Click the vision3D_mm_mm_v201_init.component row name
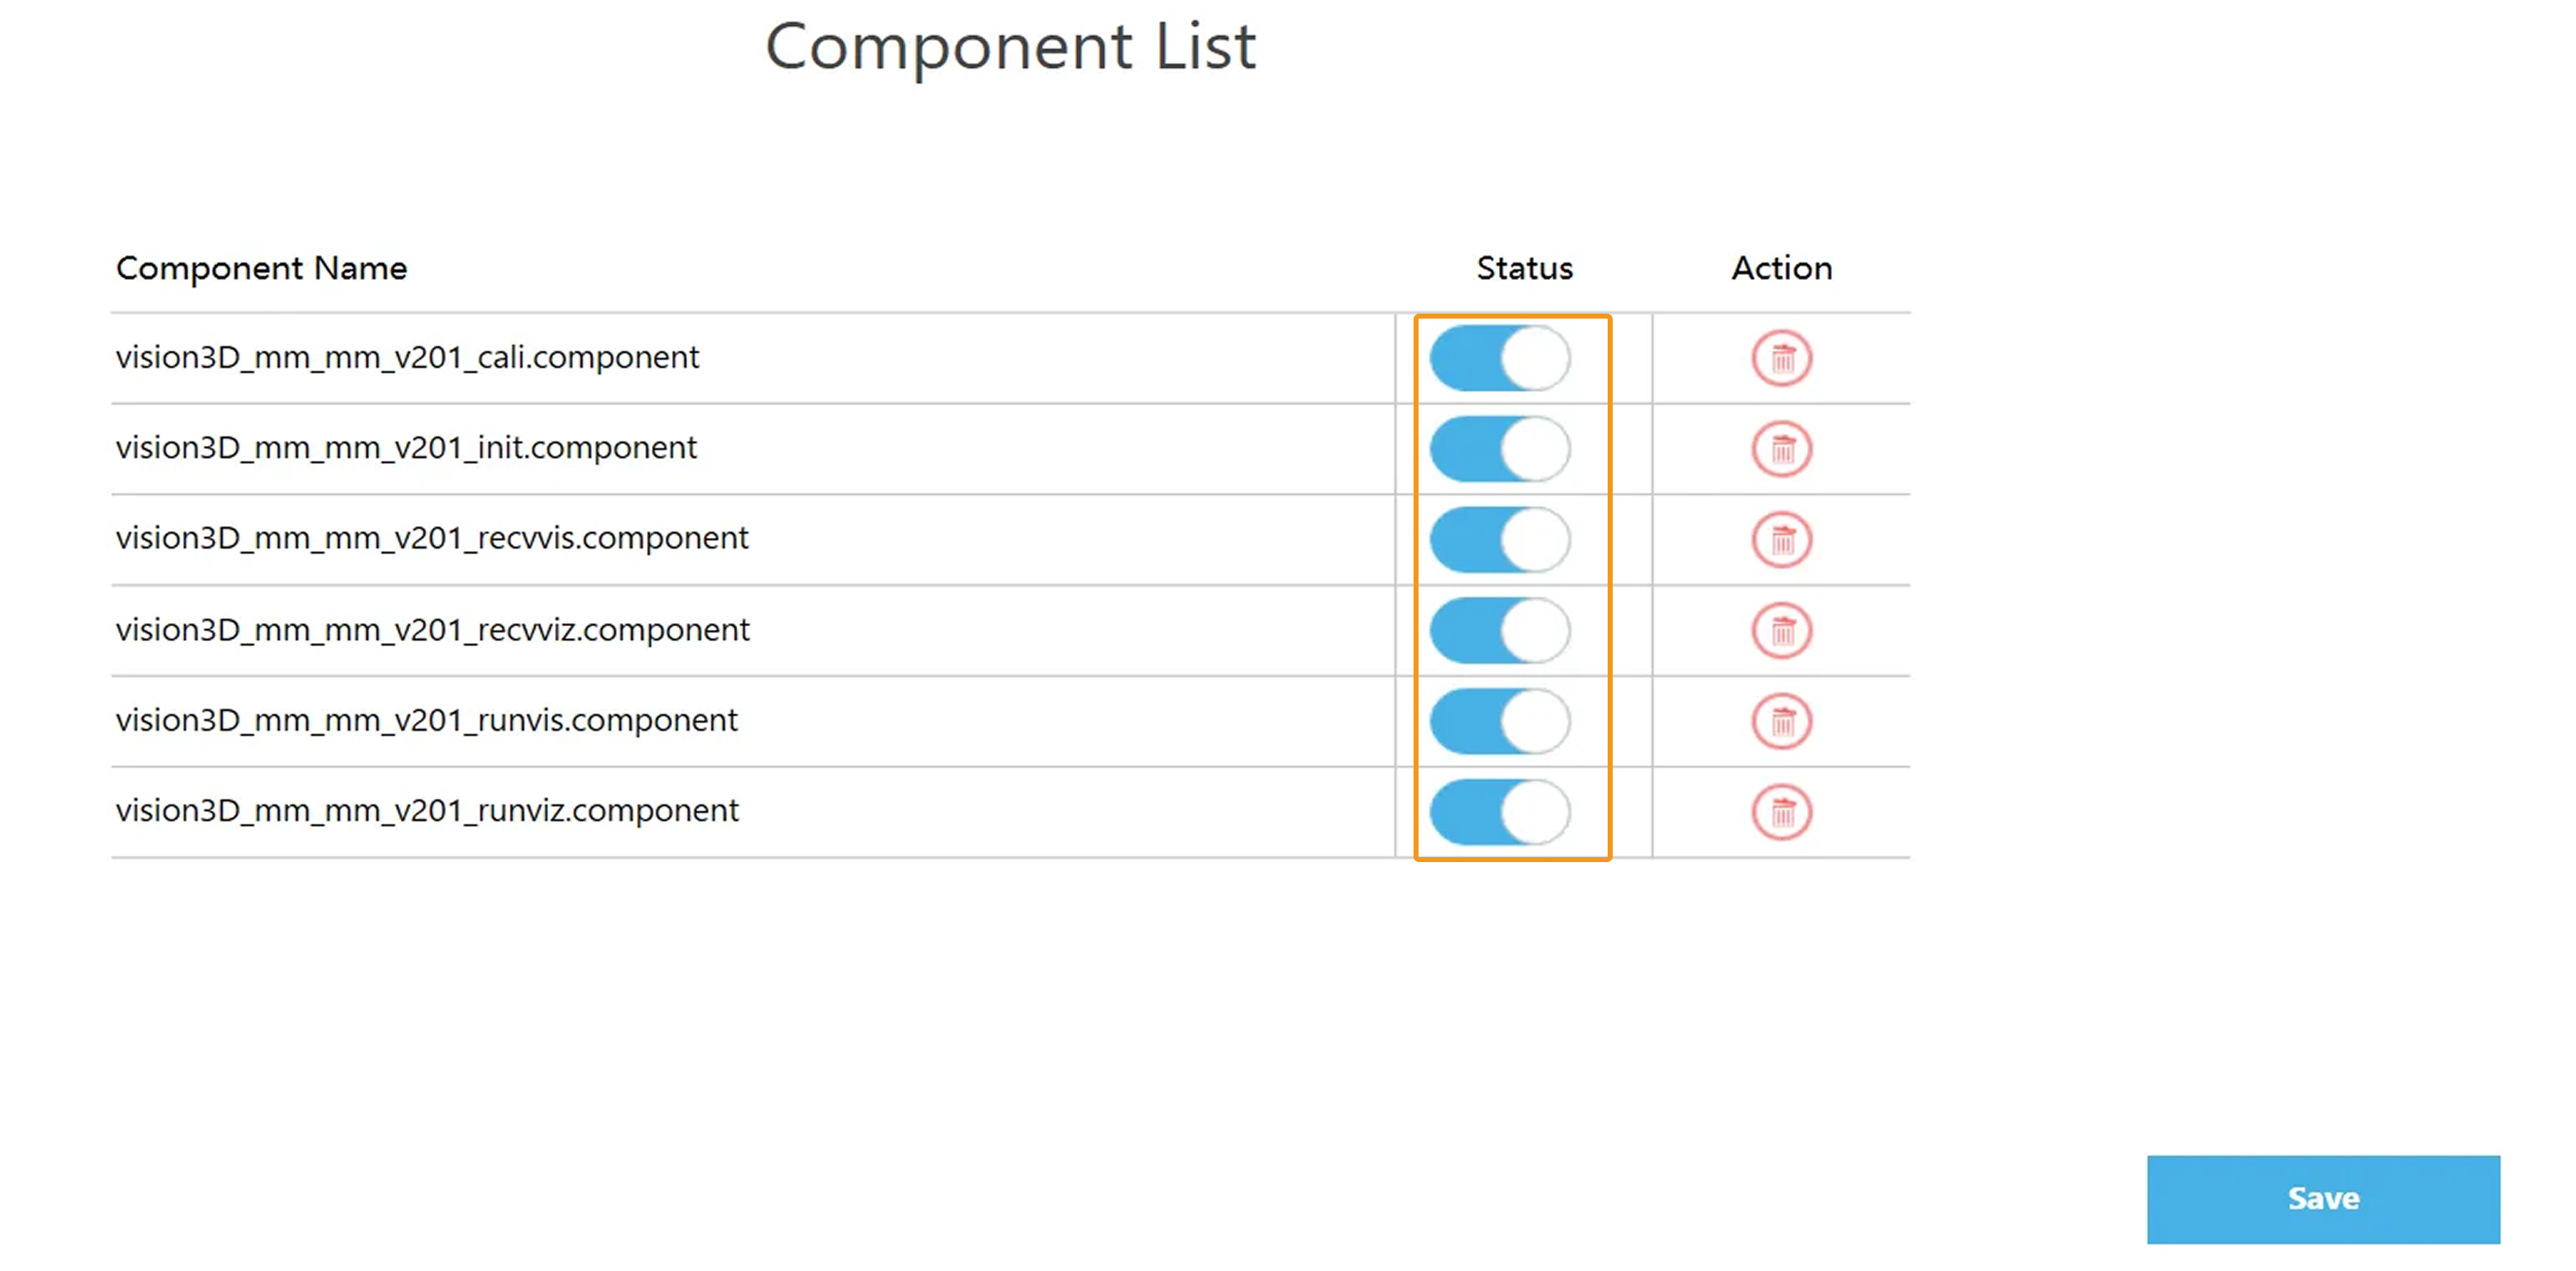The width and height of the screenshot is (2576, 1271). [406, 447]
